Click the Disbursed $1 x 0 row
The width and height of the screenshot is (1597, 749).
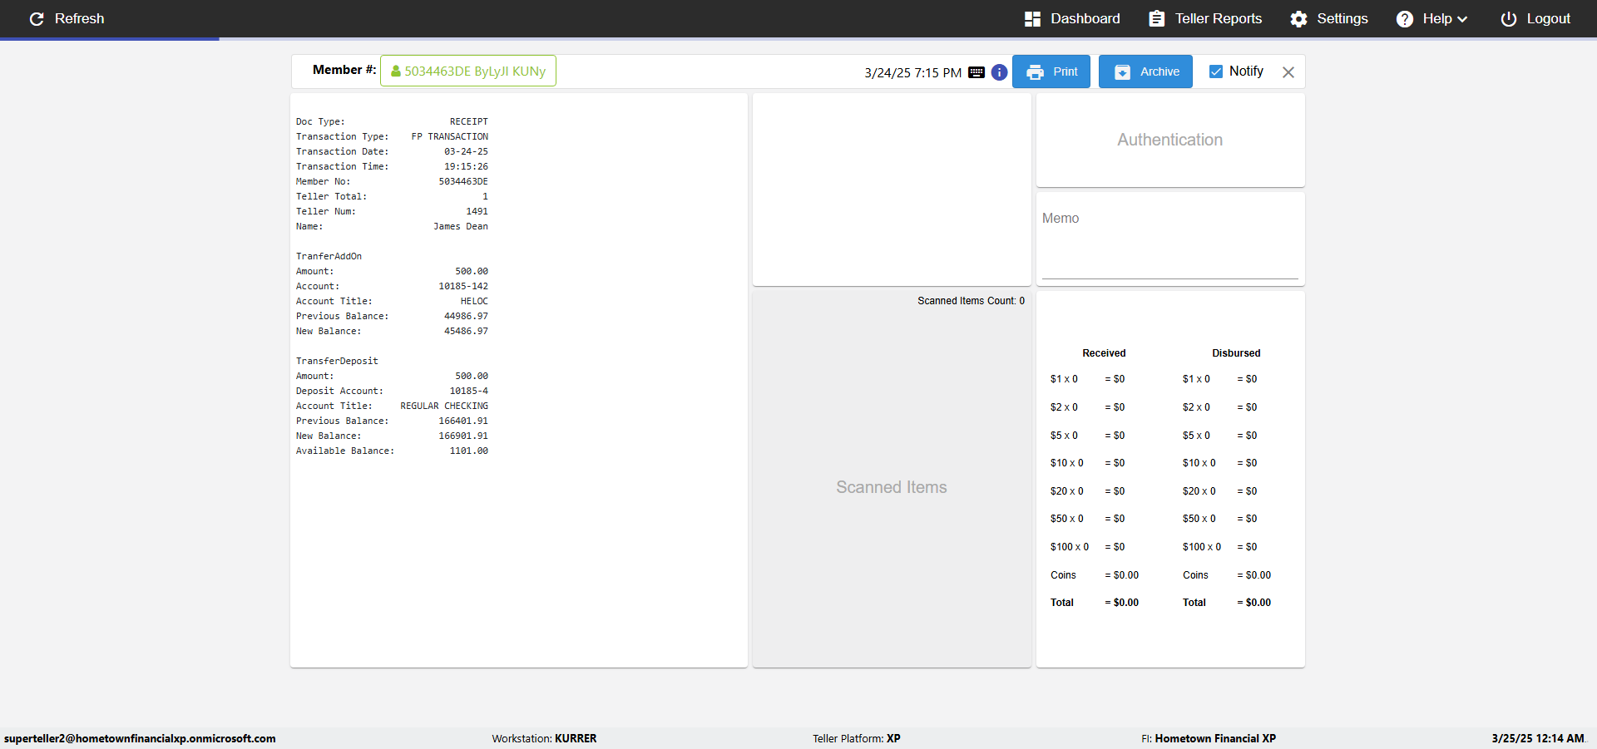click(x=1219, y=379)
